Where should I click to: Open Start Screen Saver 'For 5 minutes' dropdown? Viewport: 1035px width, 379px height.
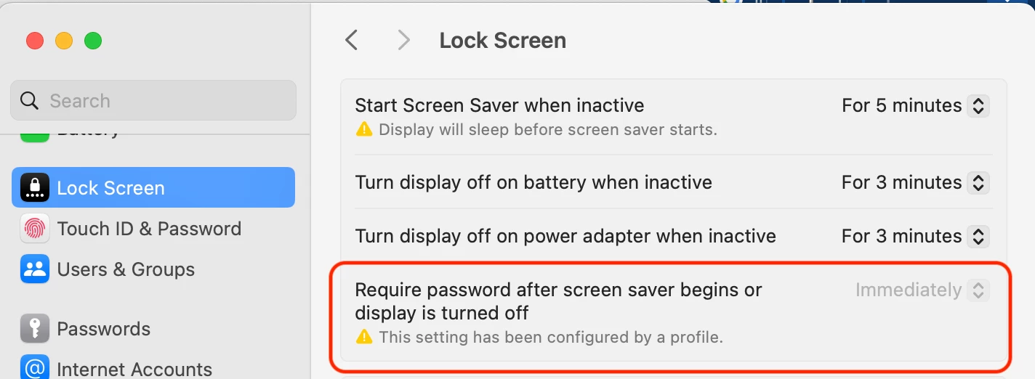point(915,105)
